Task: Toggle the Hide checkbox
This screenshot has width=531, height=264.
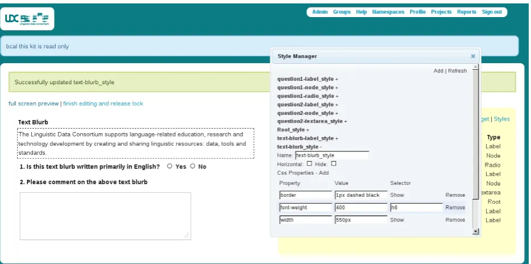Action: tap(334, 163)
